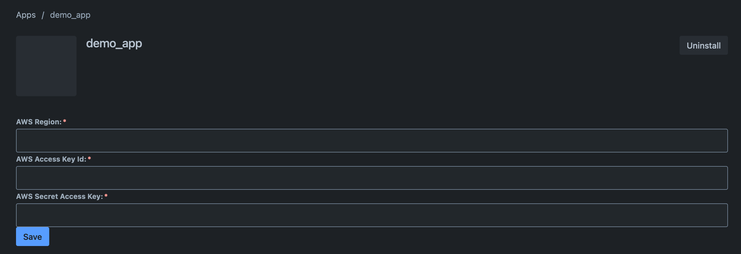741x254 pixels.
Task: Navigate back to the Apps list
Action: tap(26, 15)
